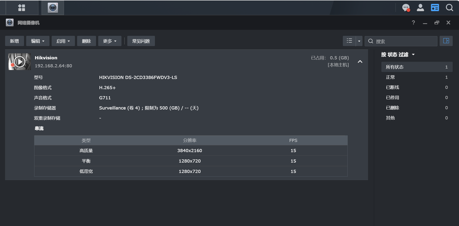Open the 启用 dropdown menu
This screenshot has width=459, height=226.
(63, 41)
